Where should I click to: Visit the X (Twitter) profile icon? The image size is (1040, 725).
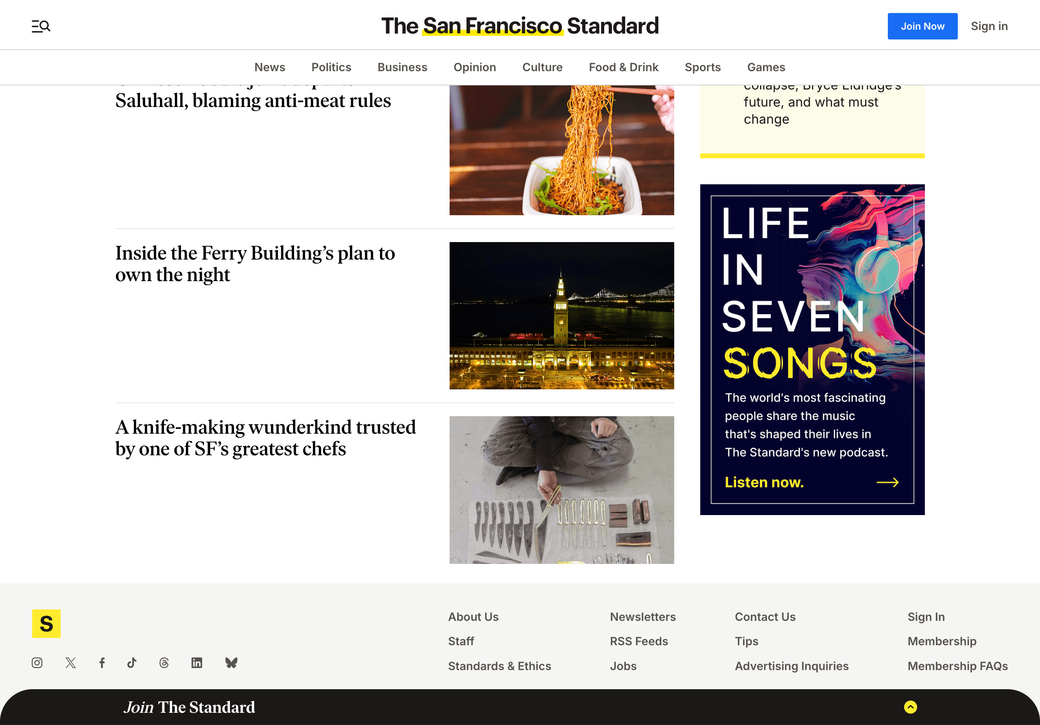pos(71,663)
